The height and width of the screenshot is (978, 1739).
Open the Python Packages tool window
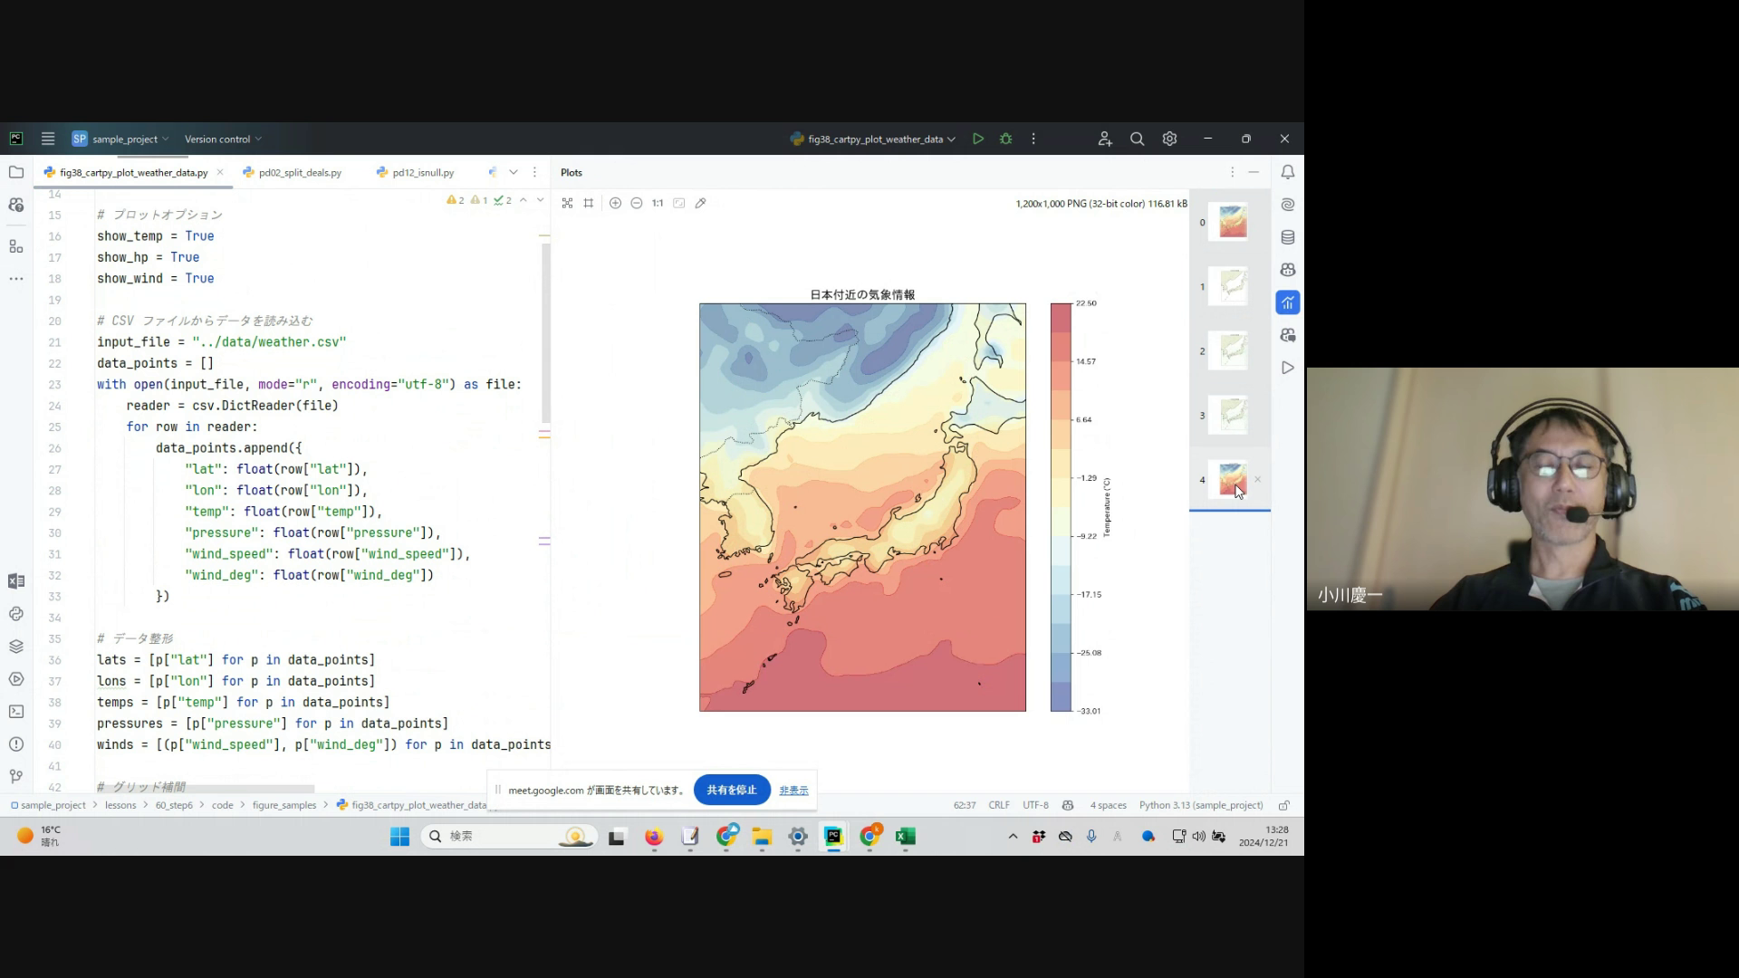tap(15, 647)
